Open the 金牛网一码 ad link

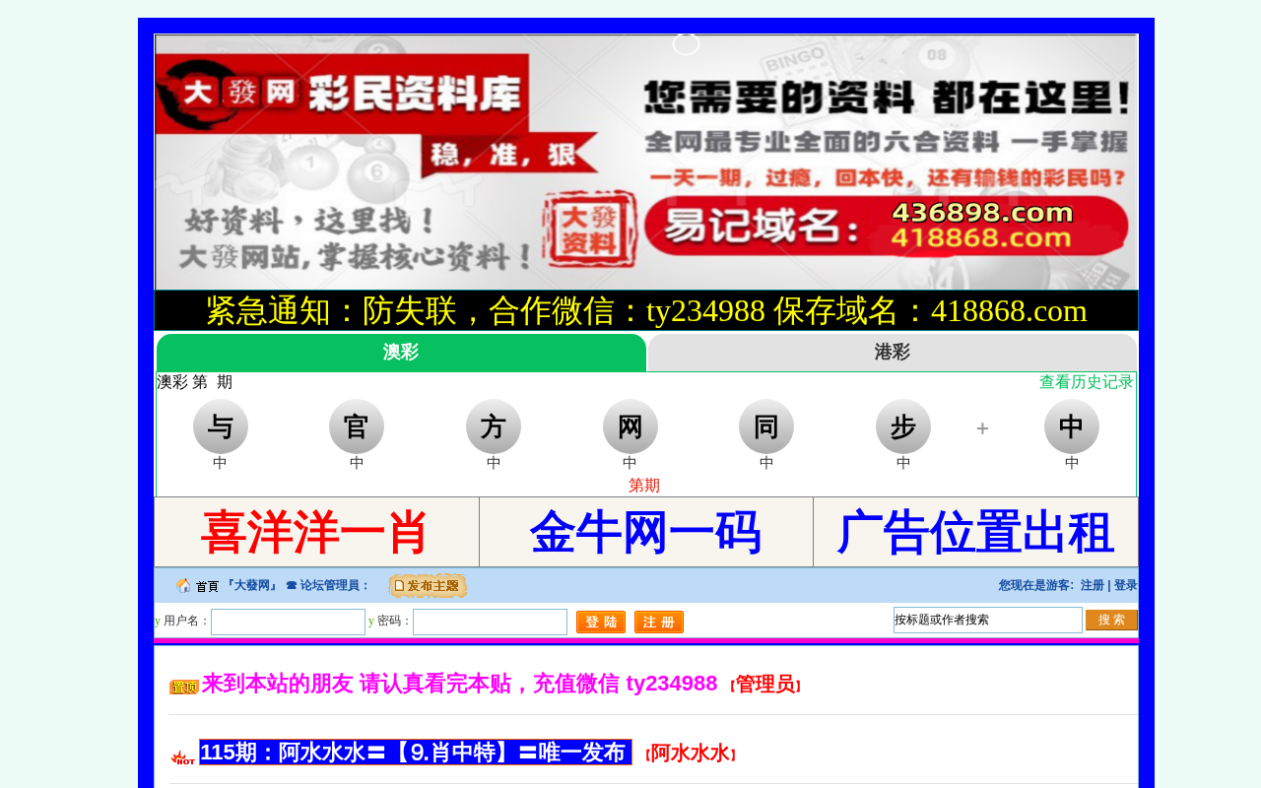click(645, 533)
